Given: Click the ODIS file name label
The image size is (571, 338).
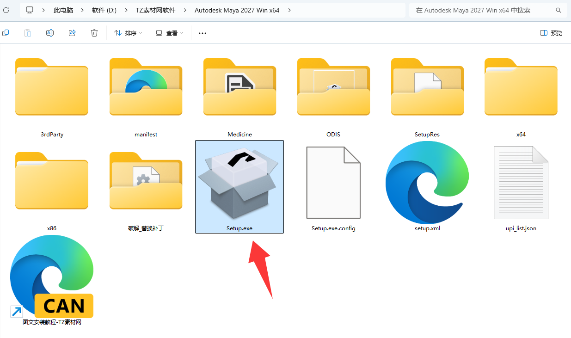Looking at the screenshot, I should (x=333, y=135).
